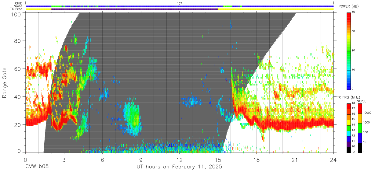Click the 'Noise' row label at top left
The width and height of the screenshot is (375, 173).
tap(17, 6)
